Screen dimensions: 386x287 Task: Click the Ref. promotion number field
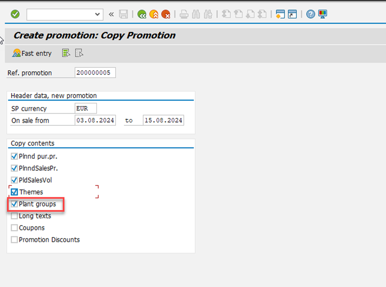point(95,72)
